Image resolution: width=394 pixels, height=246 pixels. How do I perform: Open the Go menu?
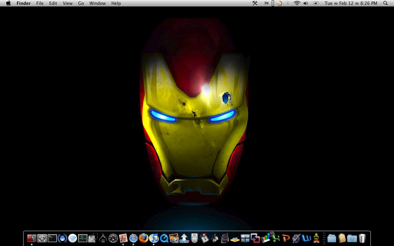pos(81,3)
